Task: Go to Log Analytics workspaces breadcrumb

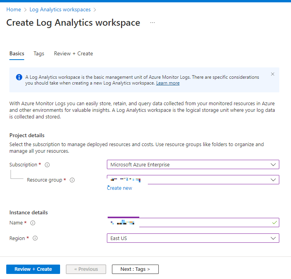Action: pyautogui.click(x=60, y=9)
